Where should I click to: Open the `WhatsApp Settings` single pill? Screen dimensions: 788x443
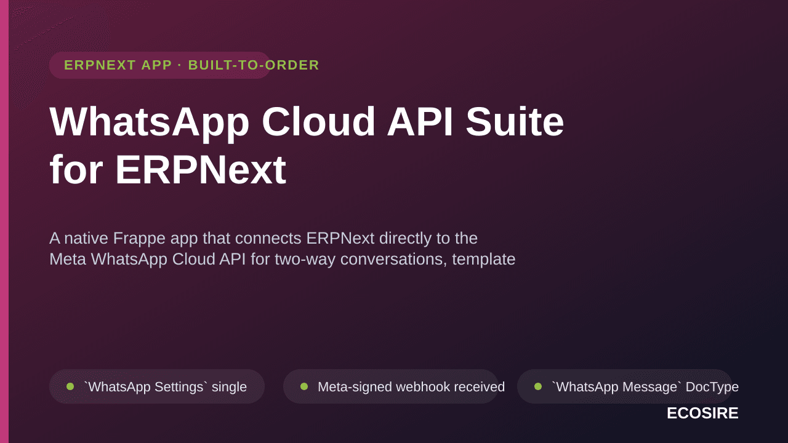tap(157, 386)
